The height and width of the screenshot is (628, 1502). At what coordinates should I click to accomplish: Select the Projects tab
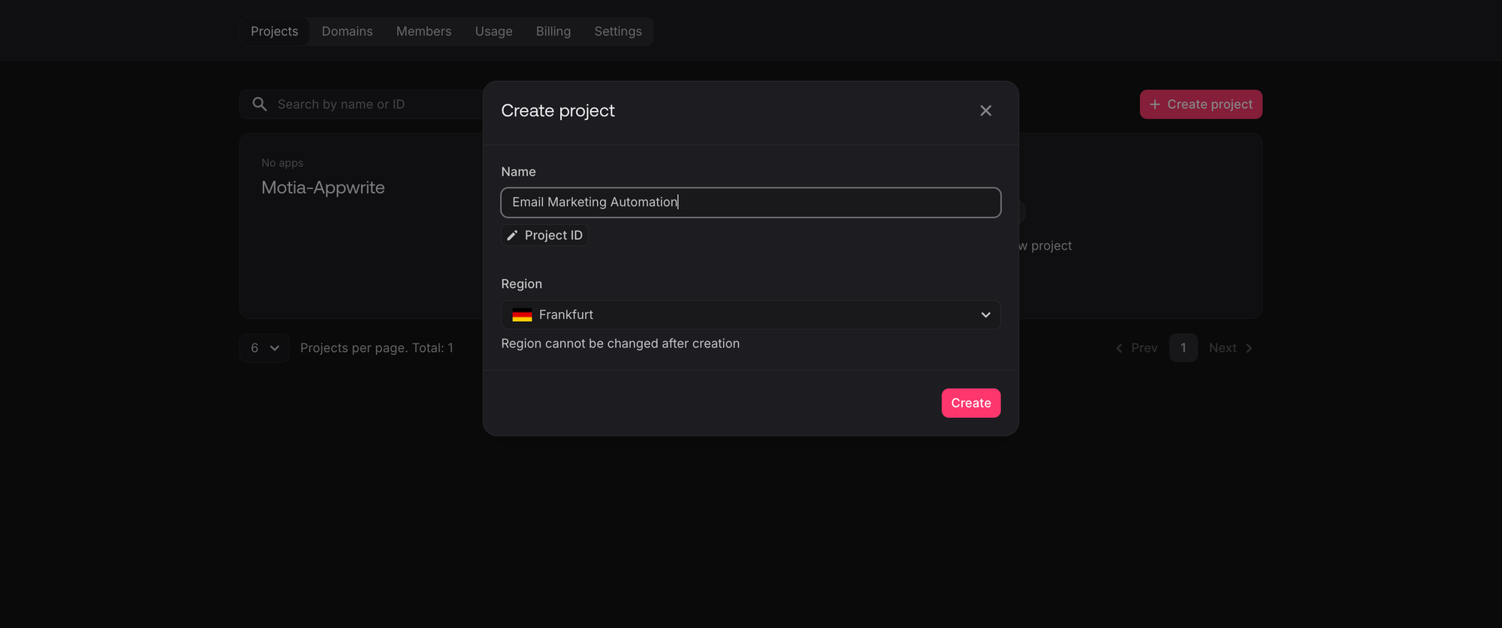[274, 32]
